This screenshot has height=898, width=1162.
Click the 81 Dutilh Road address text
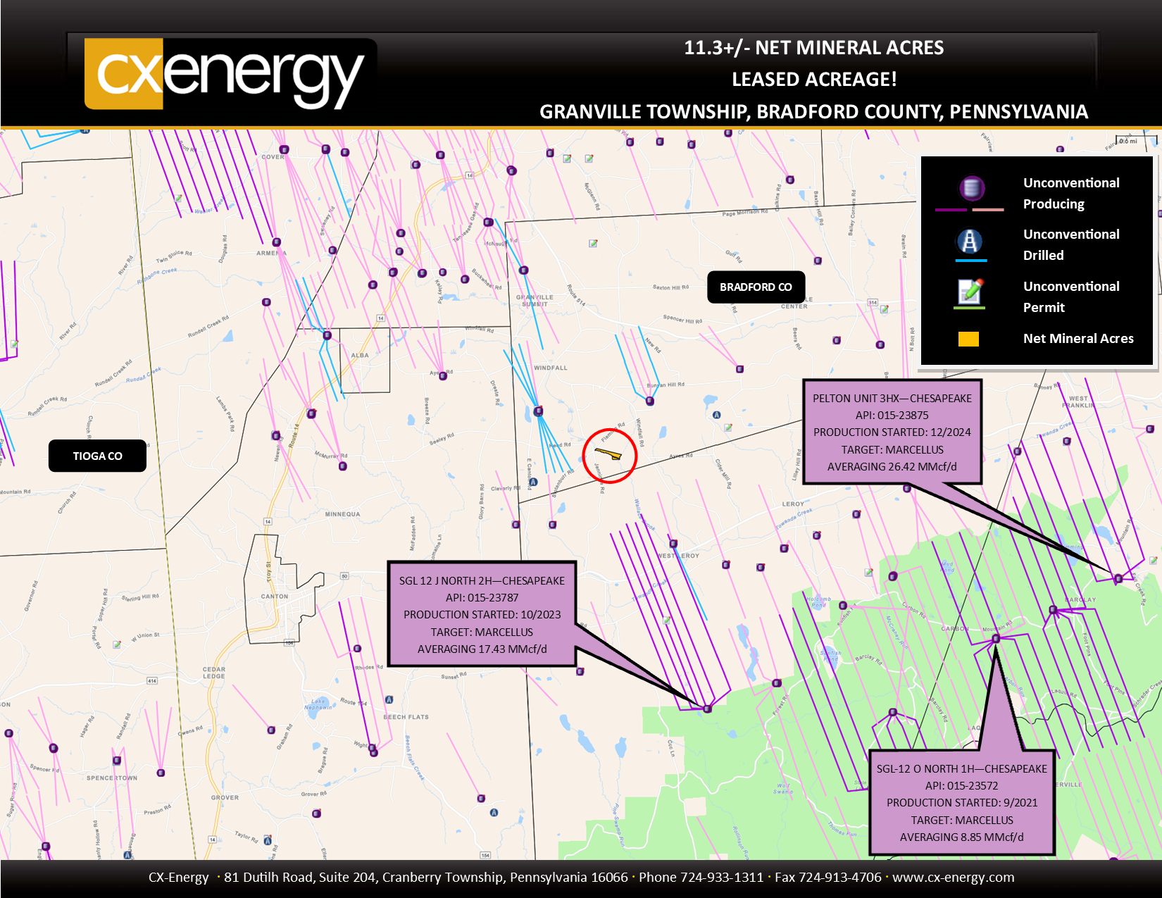click(x=426, y=878)
